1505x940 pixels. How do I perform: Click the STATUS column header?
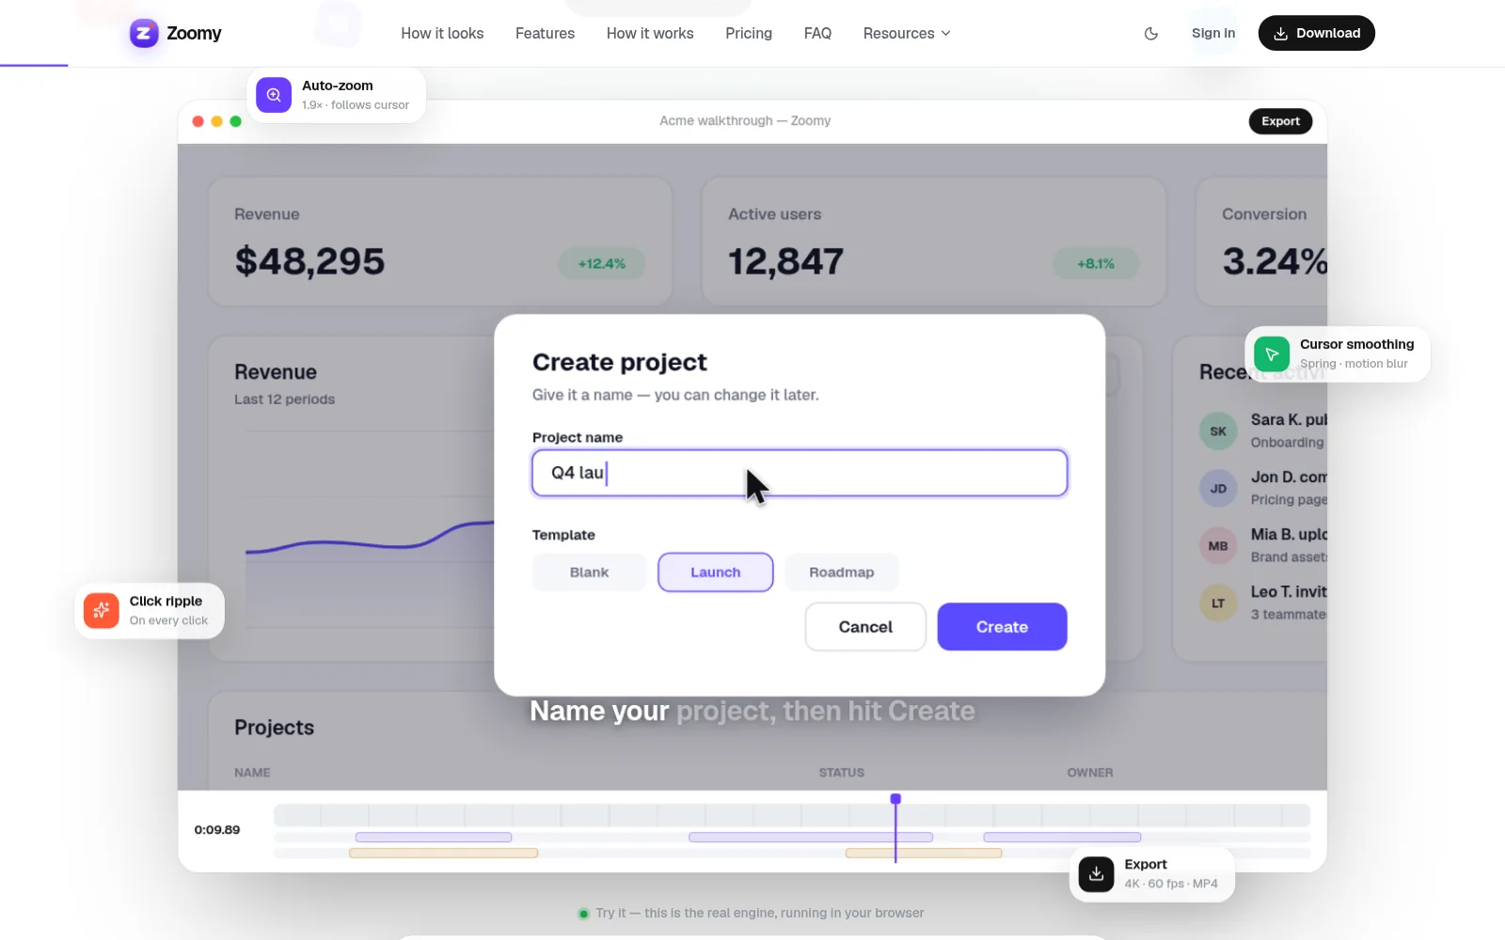841,773
